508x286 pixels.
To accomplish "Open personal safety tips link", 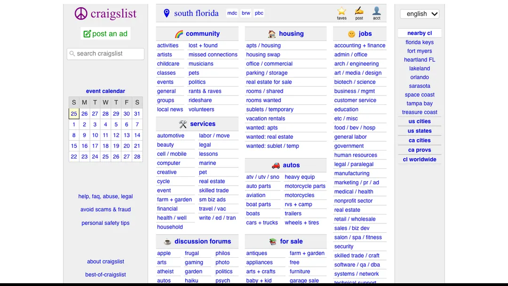I will tap(106, 223).
